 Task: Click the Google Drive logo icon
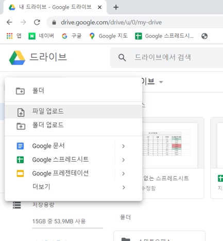click(x=17, y=58)
